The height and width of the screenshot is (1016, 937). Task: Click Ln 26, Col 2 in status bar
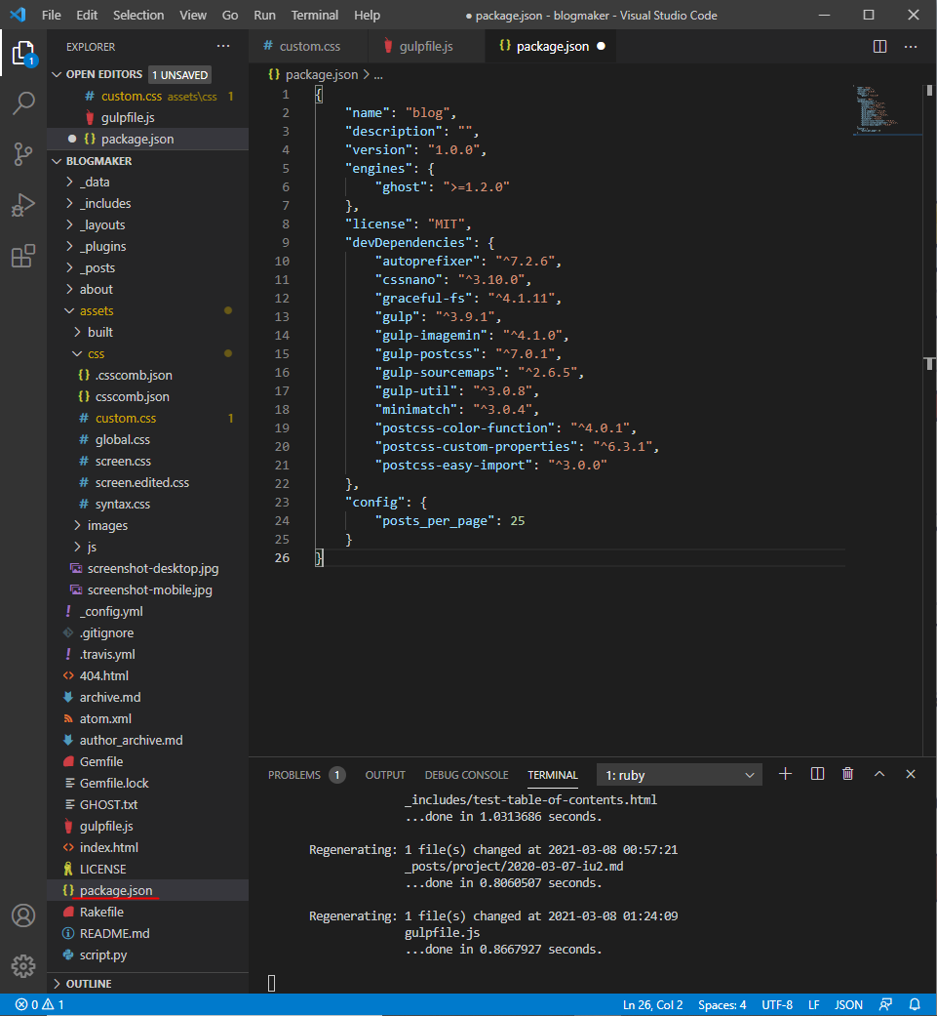[x=652, y=1005]
